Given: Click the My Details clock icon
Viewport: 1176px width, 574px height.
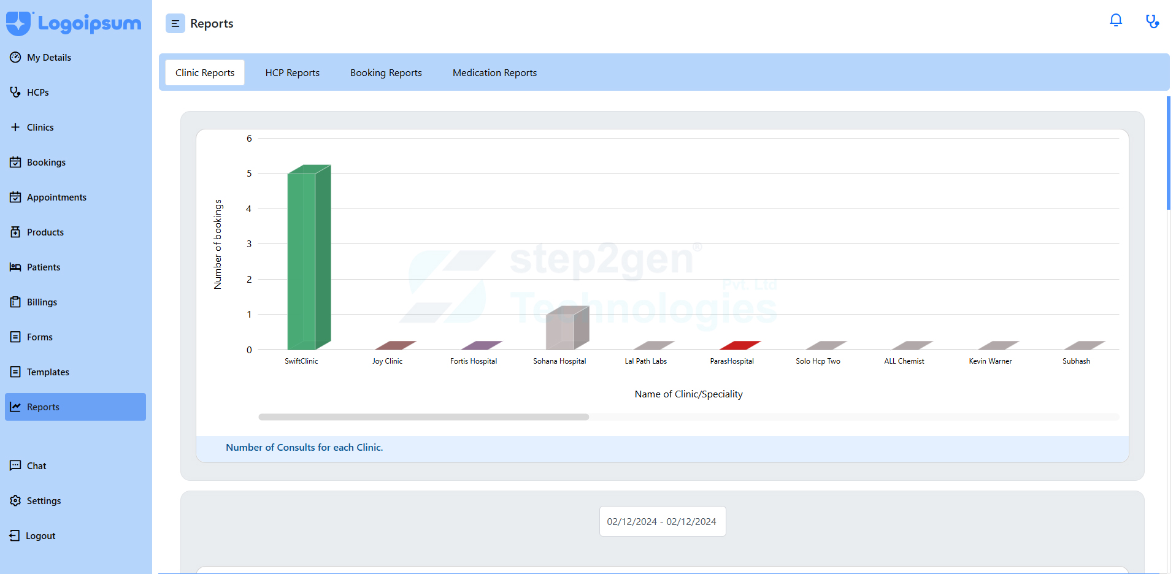Looking at the screenshot, I should [x=15, y=57].
